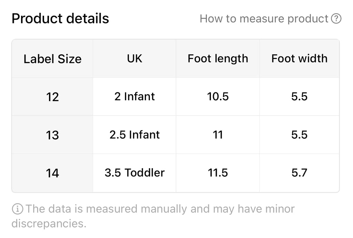This screenshot has height=238, width=353.
Task: Click the 2.5 Infant UK size cell
Action: 134,134
